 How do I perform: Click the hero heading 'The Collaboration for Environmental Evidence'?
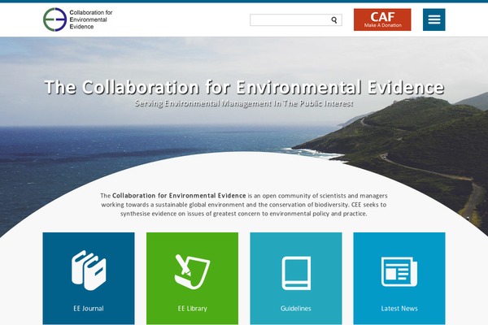click(x=244, y=87)
